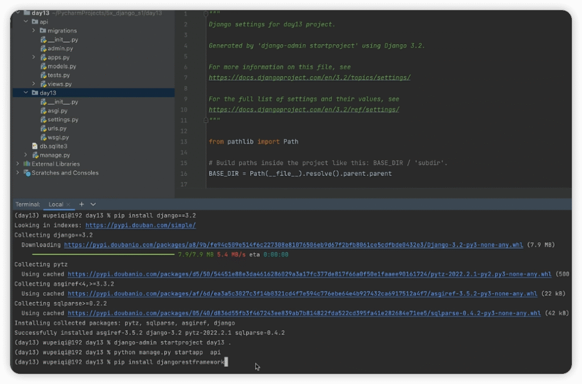This screenshot has width=582, height=384.
Task: Click the Scratches and Consoles icon
Action: click(x=27, y=173)
